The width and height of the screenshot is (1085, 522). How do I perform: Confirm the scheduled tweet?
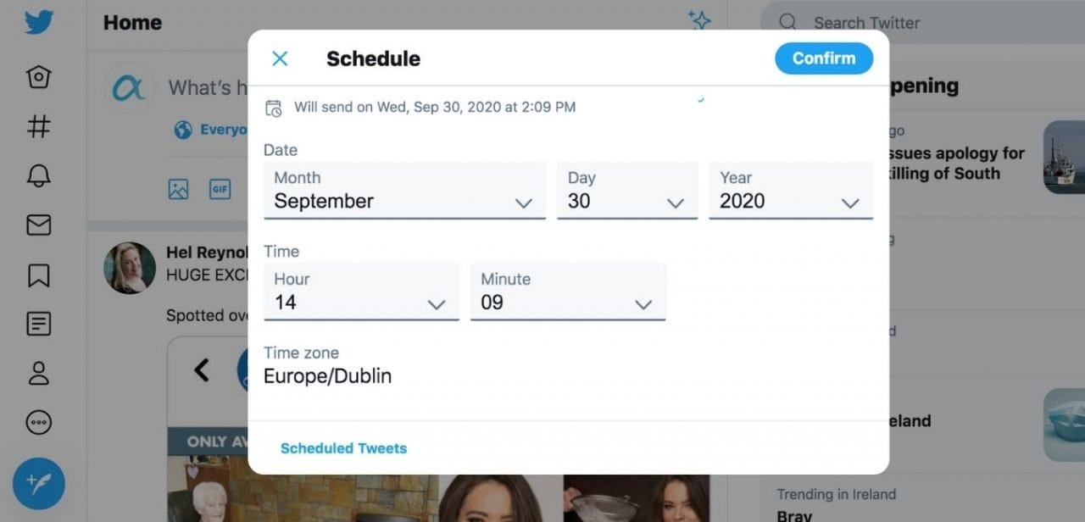click(823, 58)
